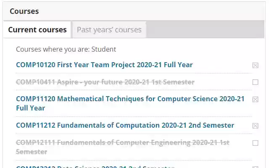Tick the empty COMP10411 Aspire checkbox
Screen dimensions: 269x168
tap(255, 82)
